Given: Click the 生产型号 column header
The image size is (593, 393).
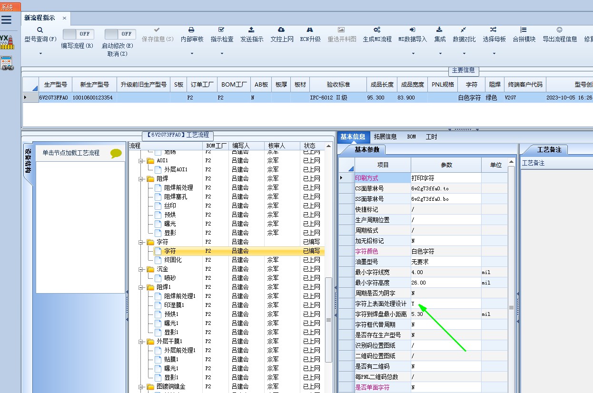Looking at the screenshot, I should tap(56, 85).
